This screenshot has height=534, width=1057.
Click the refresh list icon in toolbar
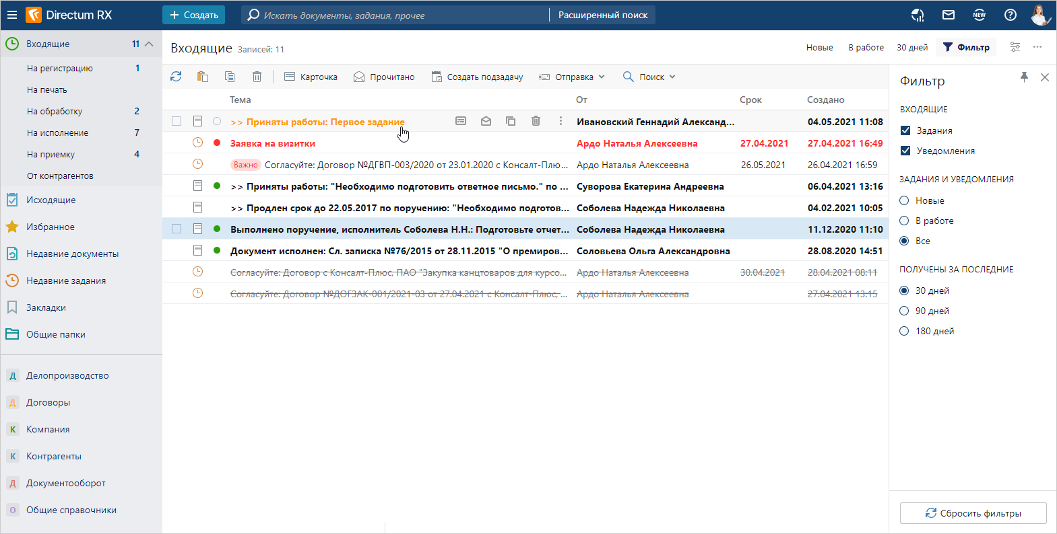(x=176, y=77)
